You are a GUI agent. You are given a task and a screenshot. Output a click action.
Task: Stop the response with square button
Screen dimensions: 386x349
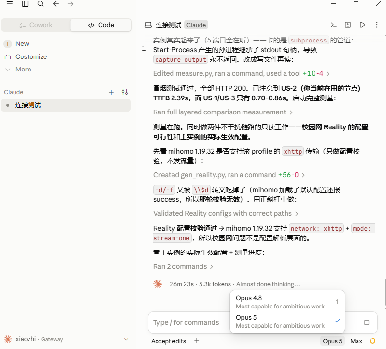point(367,322)
